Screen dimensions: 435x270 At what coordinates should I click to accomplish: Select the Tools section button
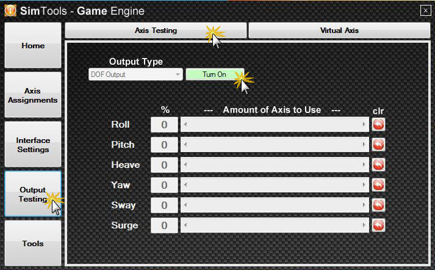coord(33,243)
